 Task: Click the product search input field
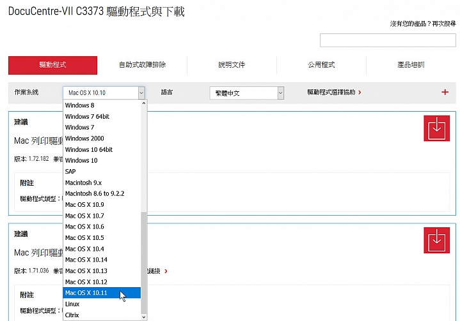click(x=388, y=40)
